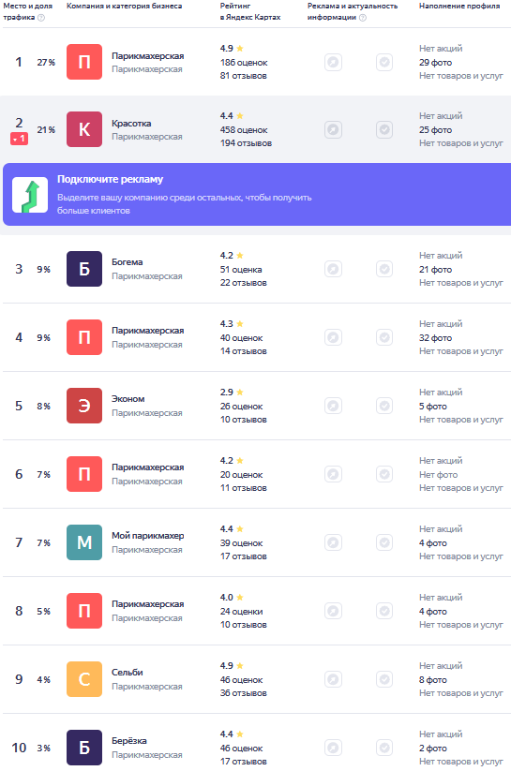Click the help icon next to трафика
The width and height of the screenshot is (511, 771).
click(x=41, y=18)
